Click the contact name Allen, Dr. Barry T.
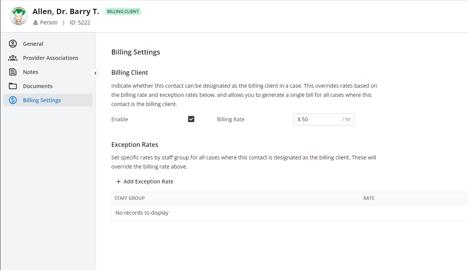468x270 pixels. pyautogui.click(x=66, y=11)
